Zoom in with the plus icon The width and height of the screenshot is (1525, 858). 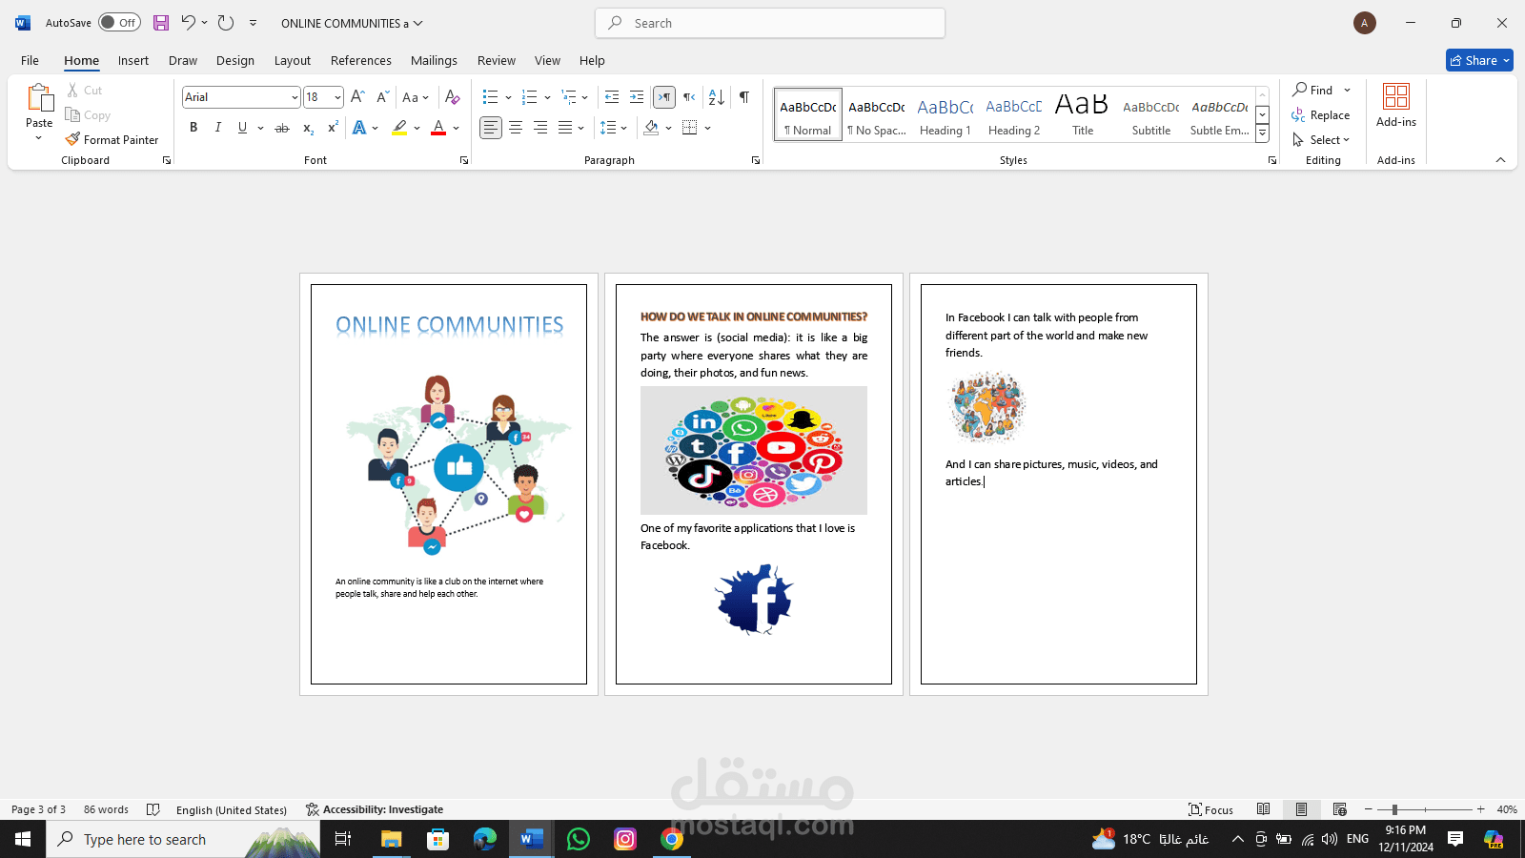point(1481,809)
